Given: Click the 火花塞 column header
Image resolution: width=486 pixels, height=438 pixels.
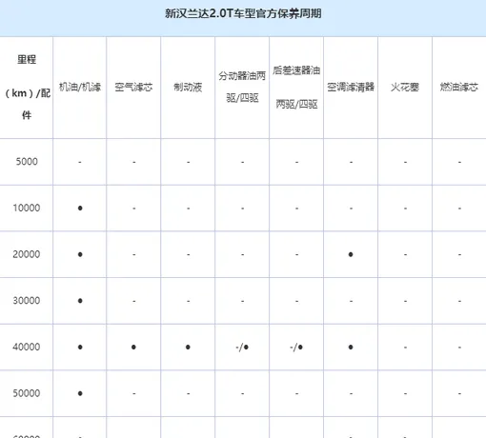Looking at the screenshot, I should 405,87.
